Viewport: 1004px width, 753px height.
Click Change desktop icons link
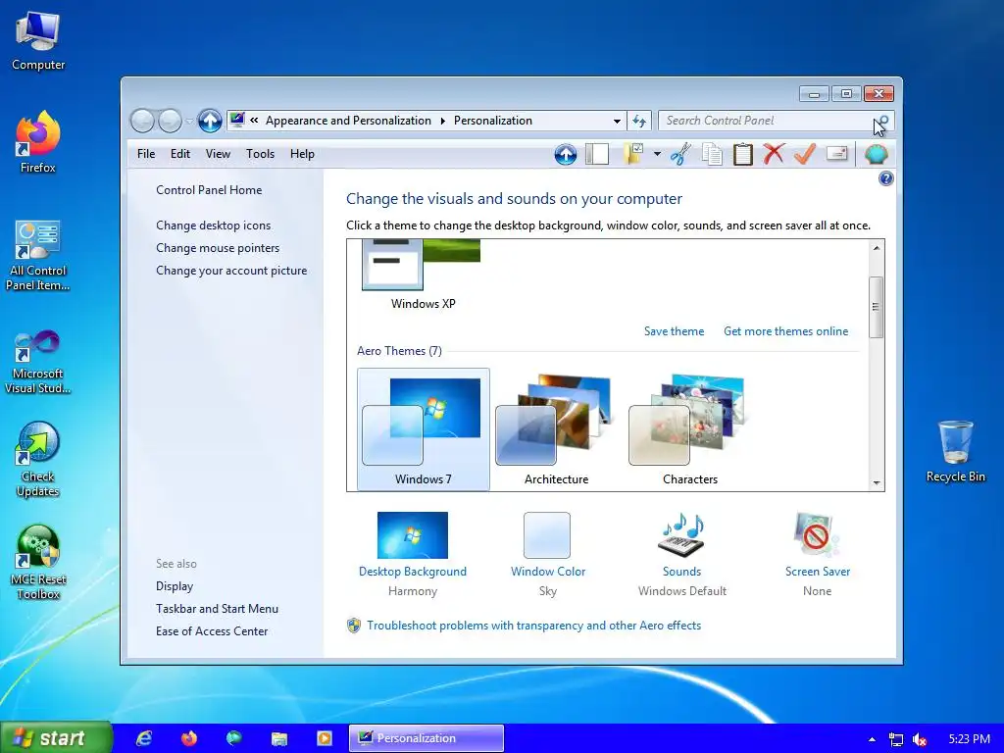pos(213,226)
